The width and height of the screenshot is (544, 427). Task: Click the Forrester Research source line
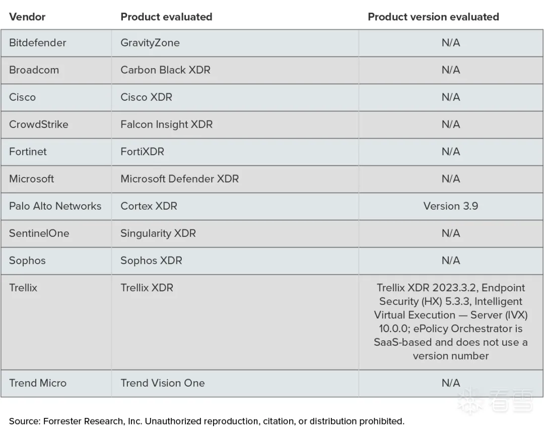[x=207, y=421]
